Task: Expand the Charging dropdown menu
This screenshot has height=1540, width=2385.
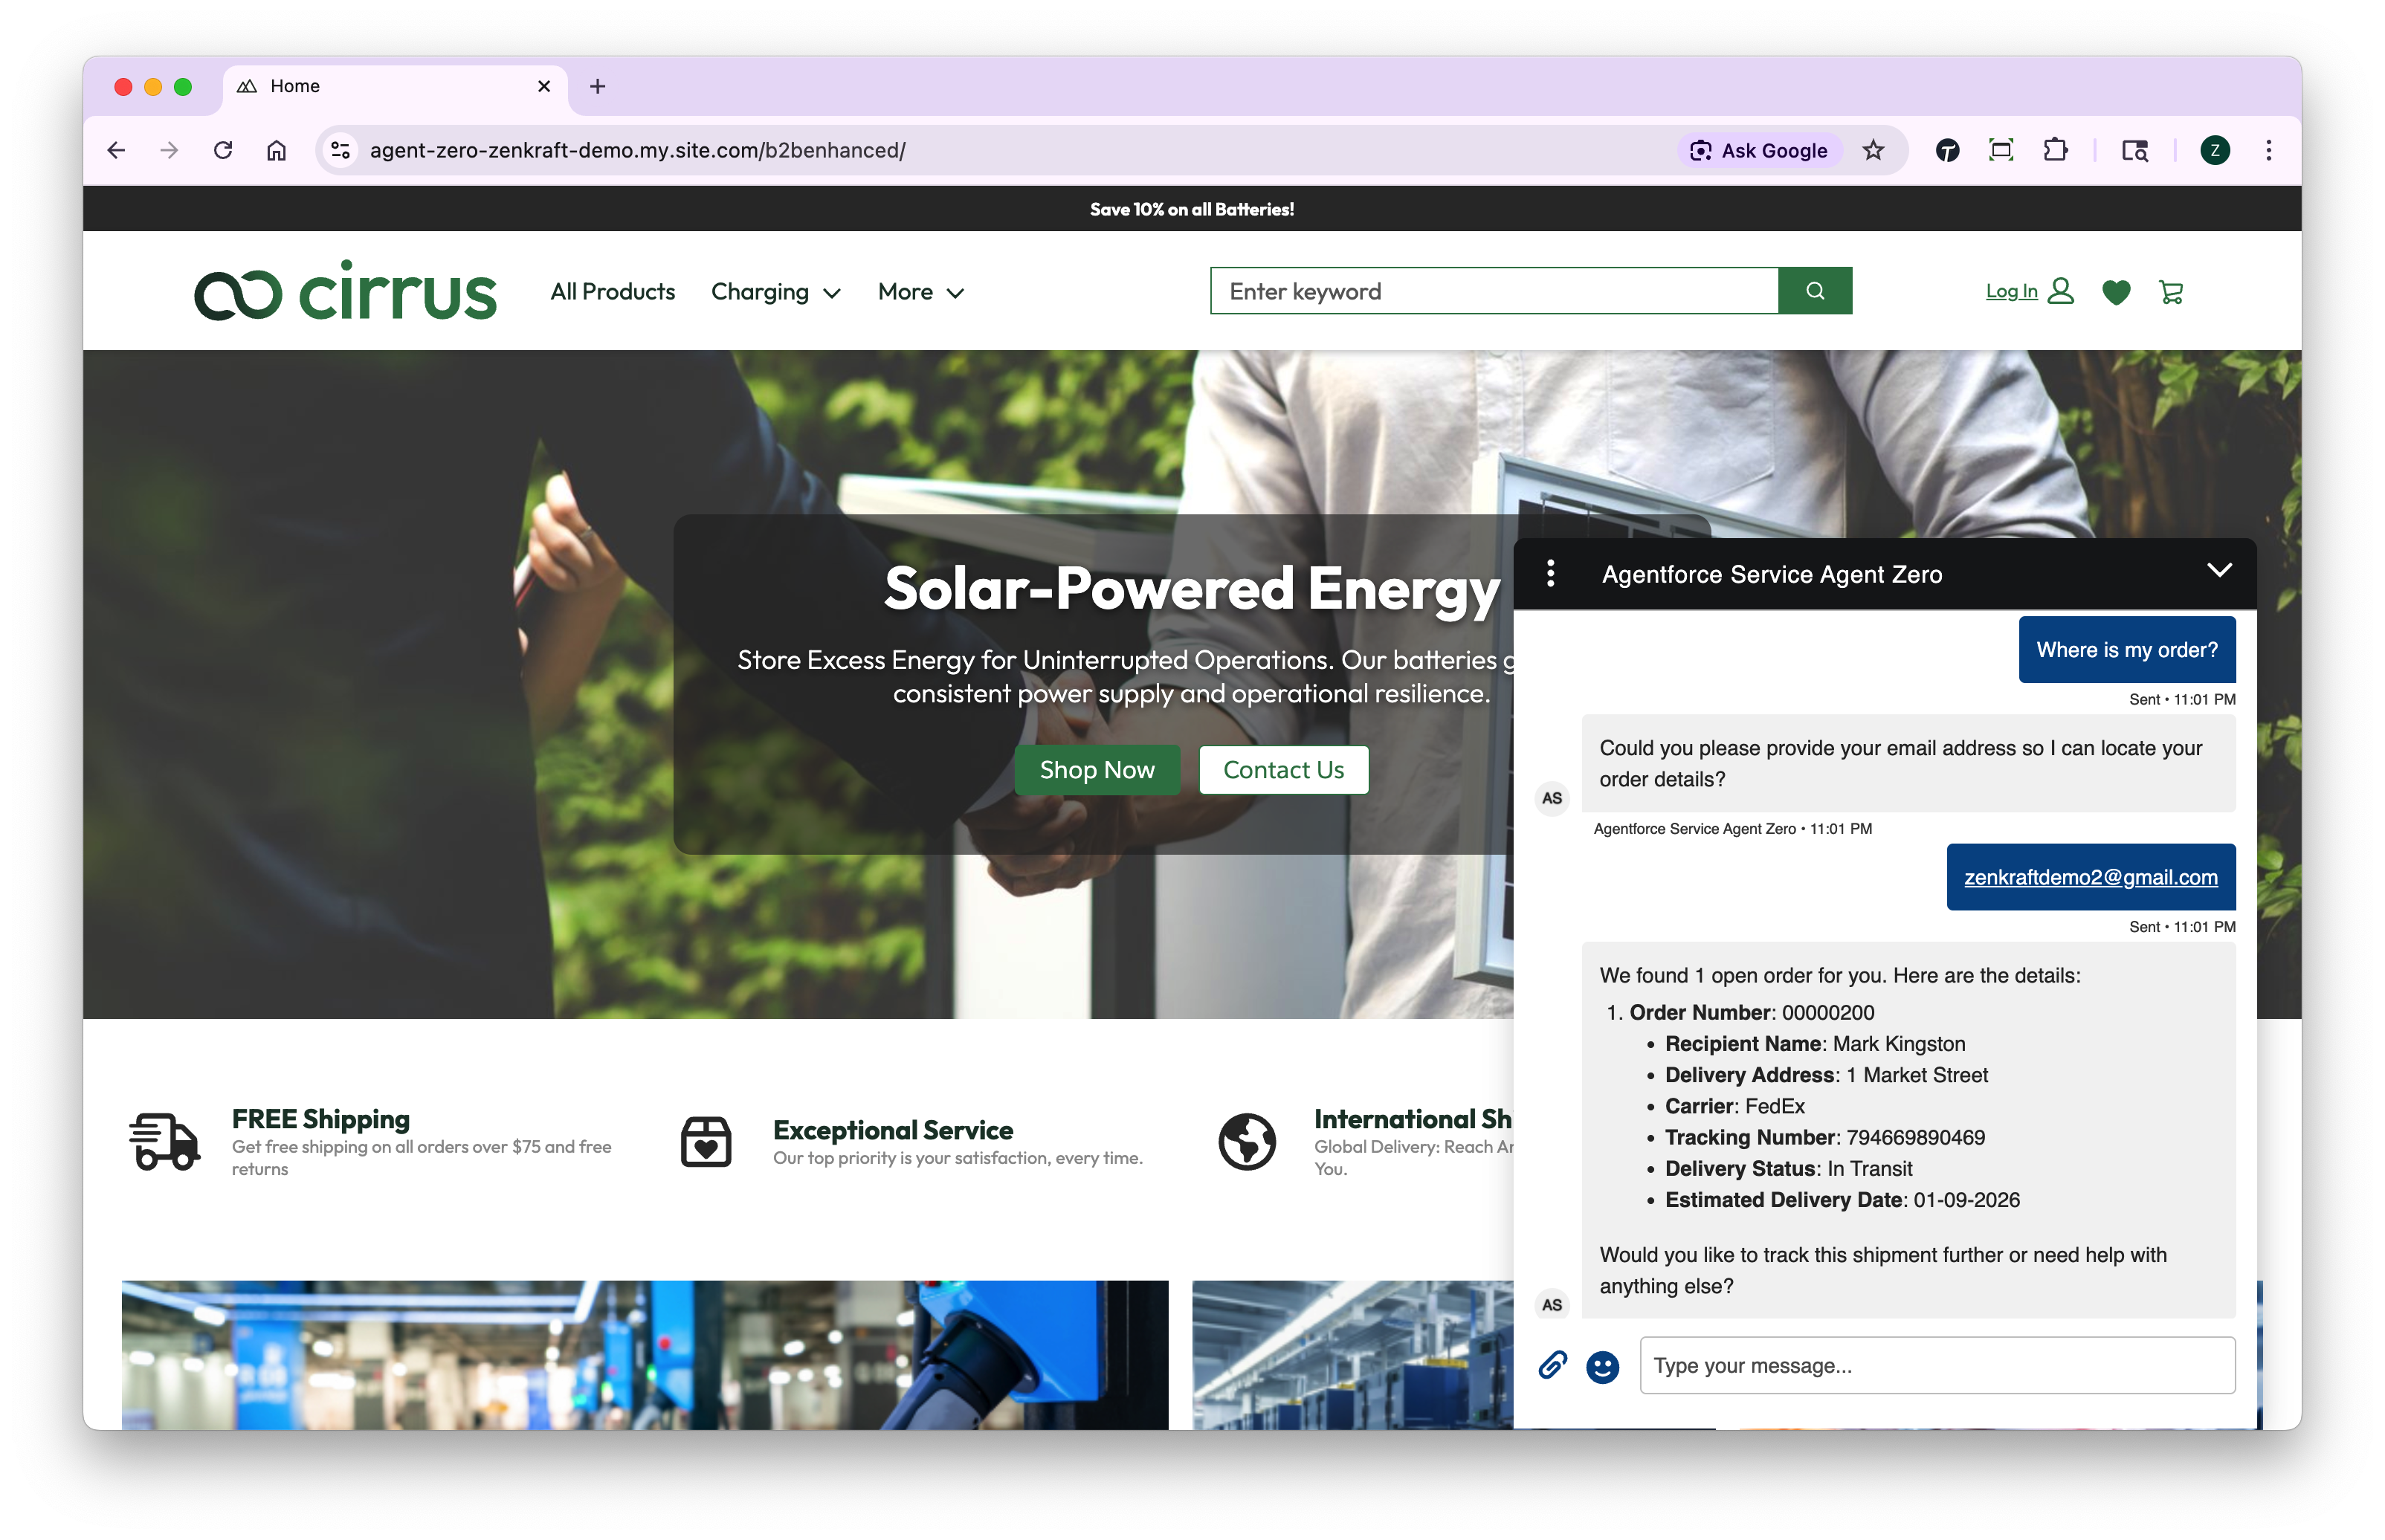Action: point(775,292)
